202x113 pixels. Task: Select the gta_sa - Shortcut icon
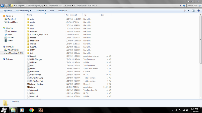pyautogui.click(x=28, y=84)
